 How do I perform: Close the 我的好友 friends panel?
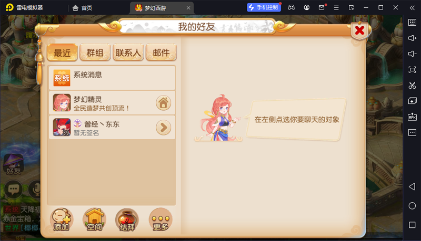point(359,30)
